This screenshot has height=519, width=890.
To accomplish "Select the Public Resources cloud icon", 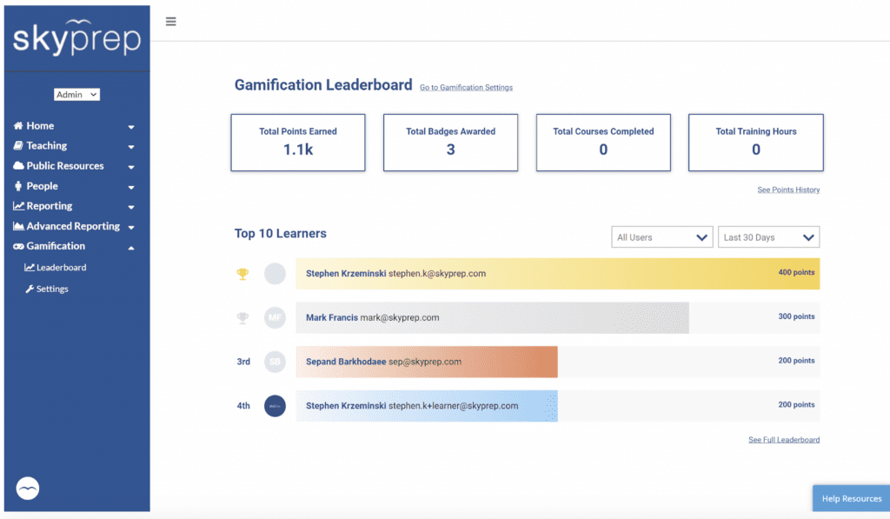I will click(17, 165).
